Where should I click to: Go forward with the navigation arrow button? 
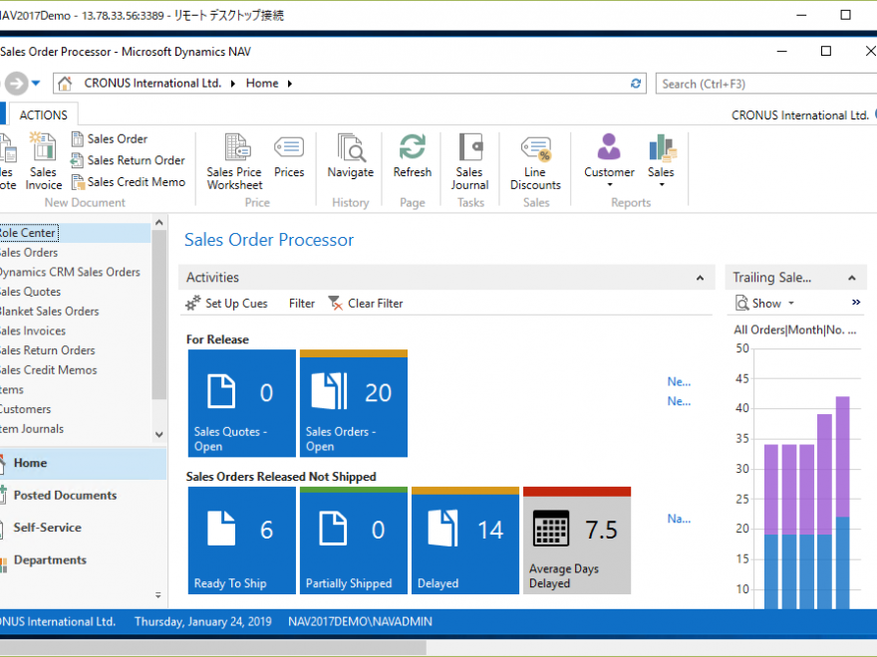(x=16, y=84)
